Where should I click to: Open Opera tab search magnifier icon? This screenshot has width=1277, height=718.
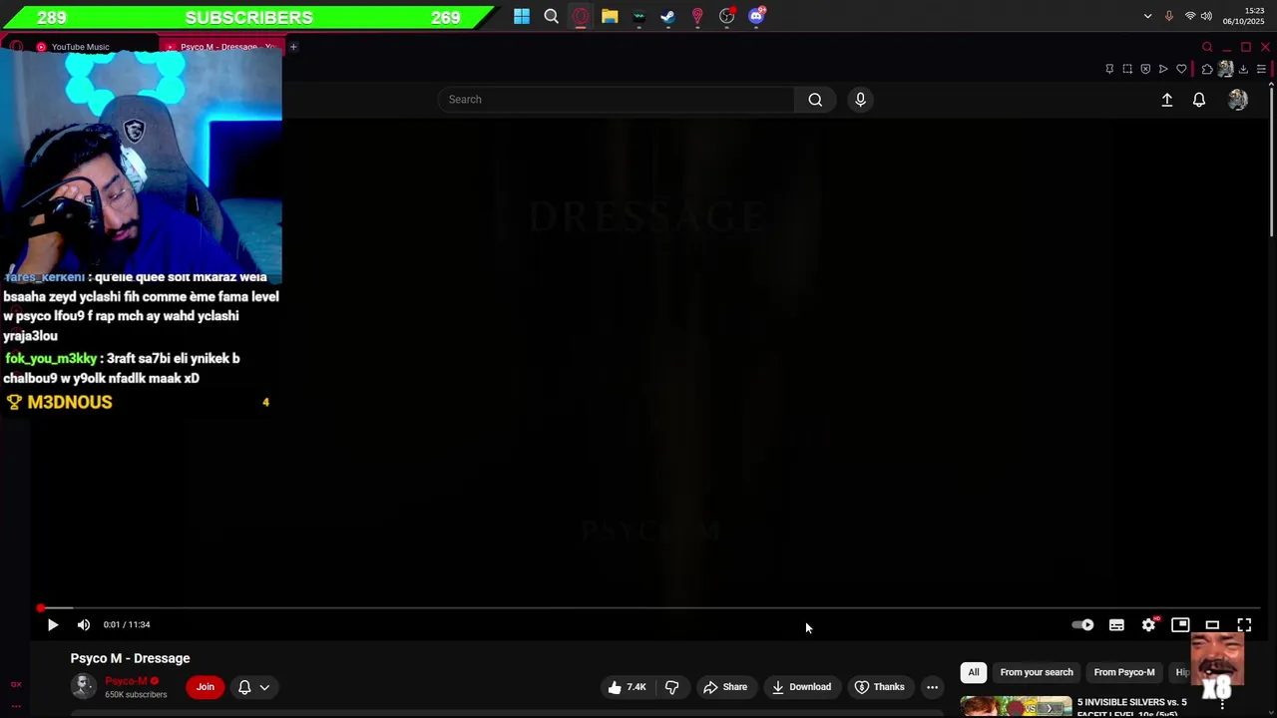click(1207, 47)
